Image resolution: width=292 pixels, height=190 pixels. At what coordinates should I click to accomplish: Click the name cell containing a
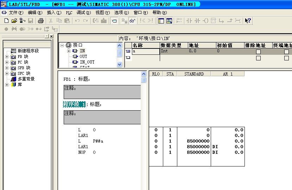146,52
